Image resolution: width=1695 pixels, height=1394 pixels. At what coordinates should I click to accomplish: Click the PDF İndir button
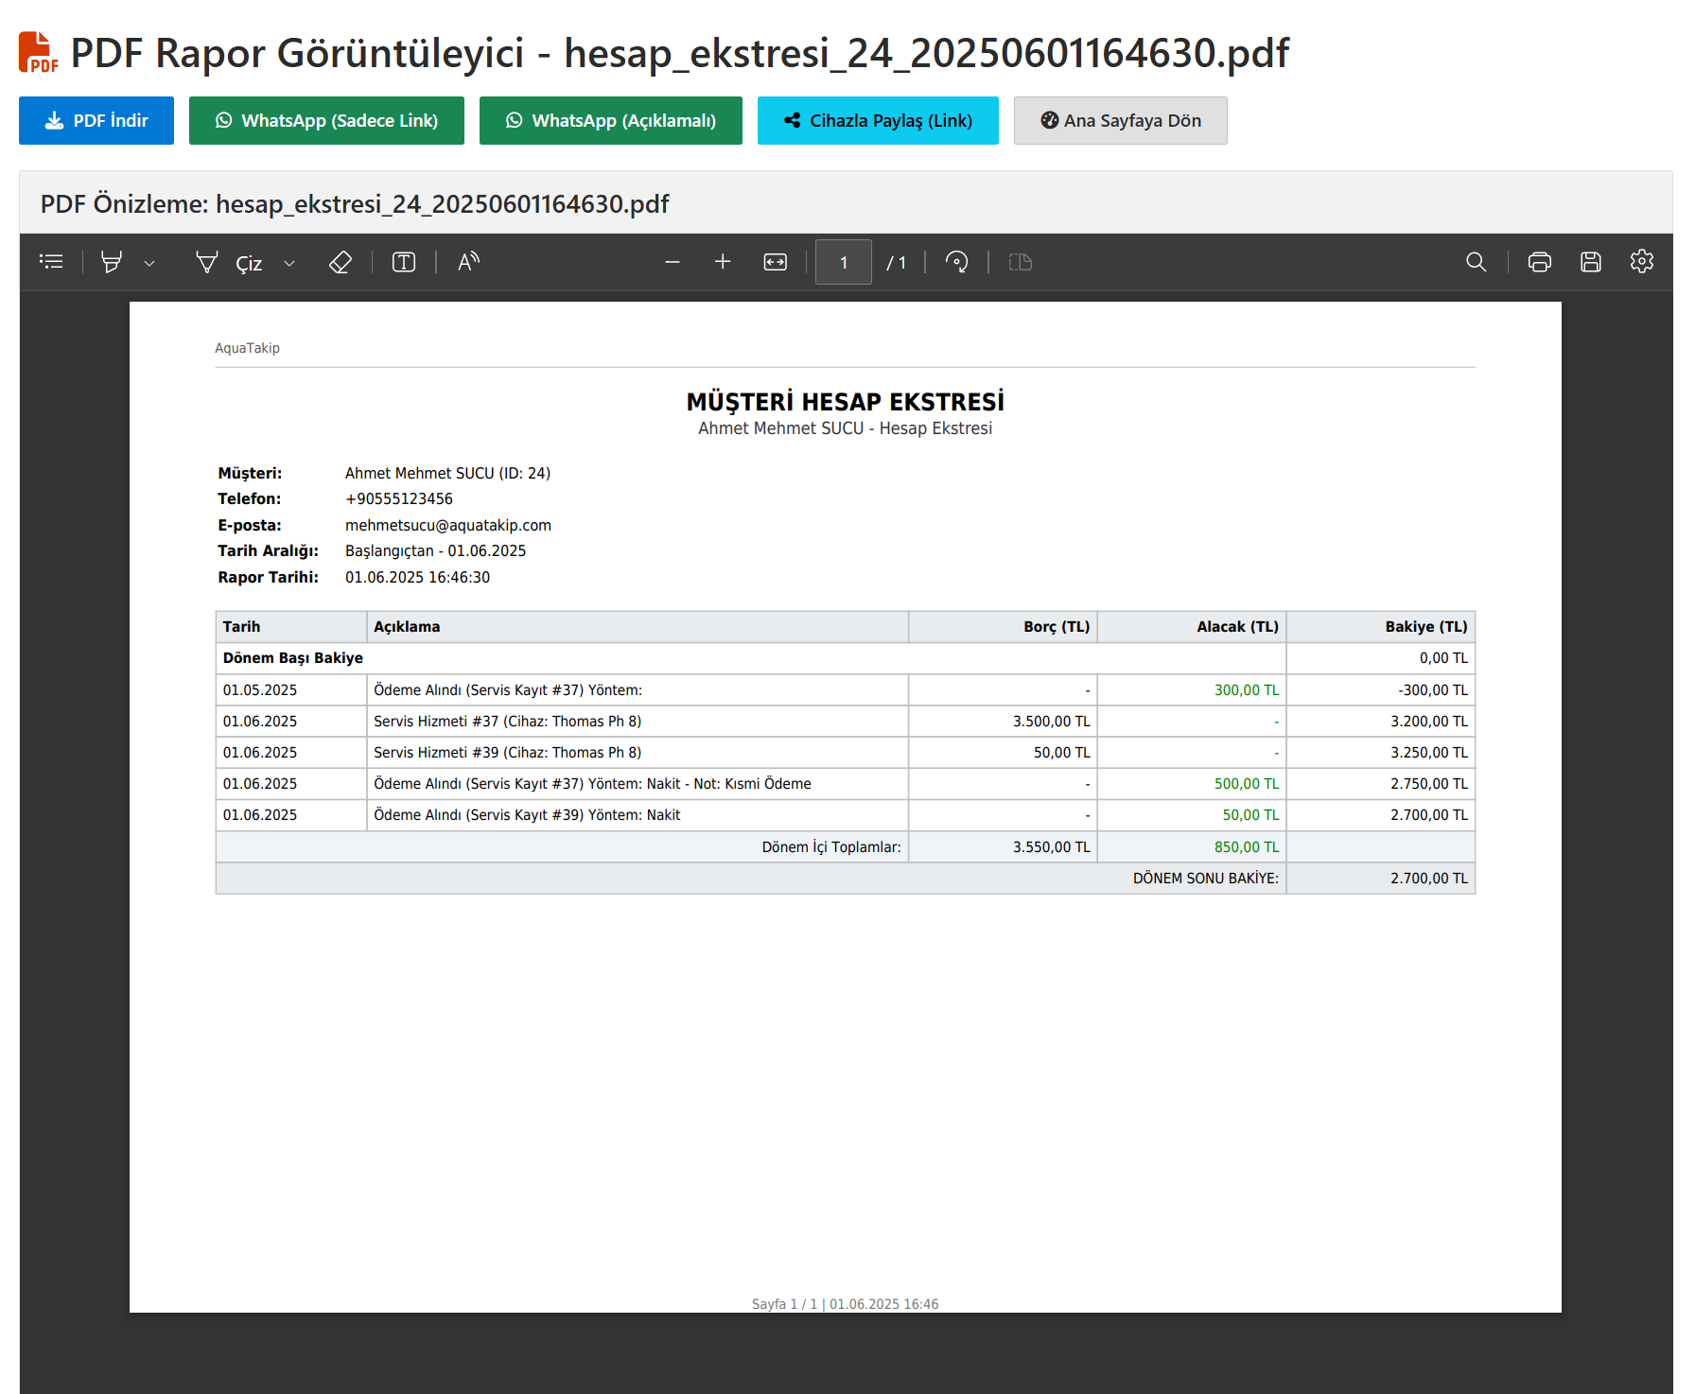pos(96,120)
